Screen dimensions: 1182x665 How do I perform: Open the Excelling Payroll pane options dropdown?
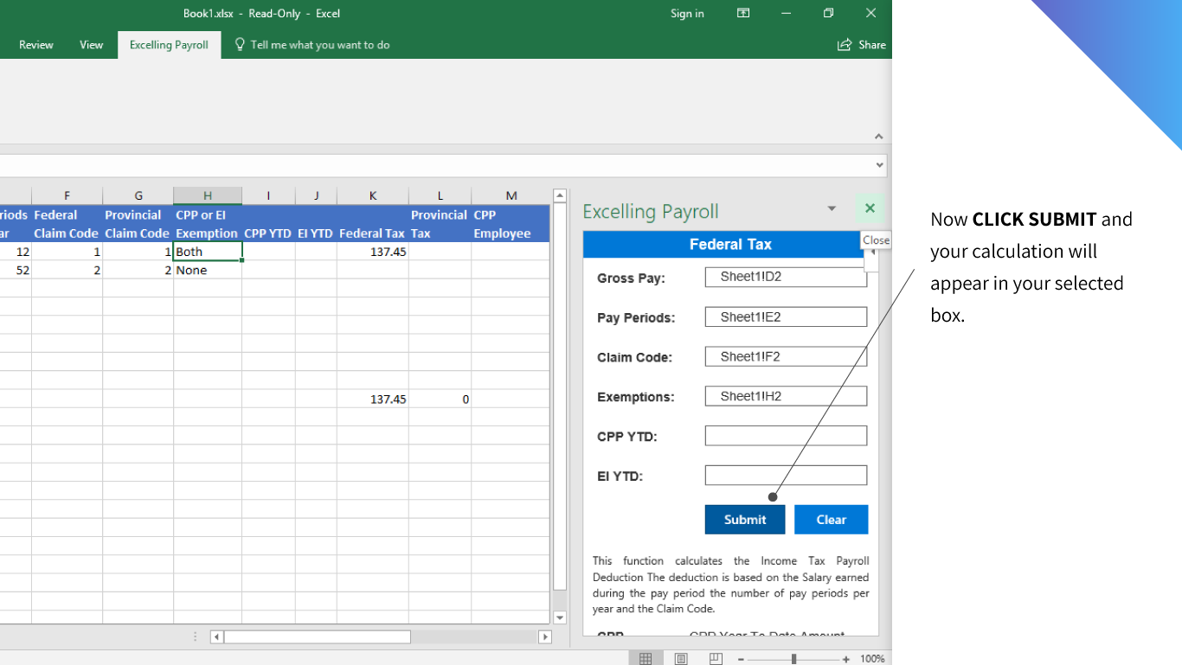[832, 208]
